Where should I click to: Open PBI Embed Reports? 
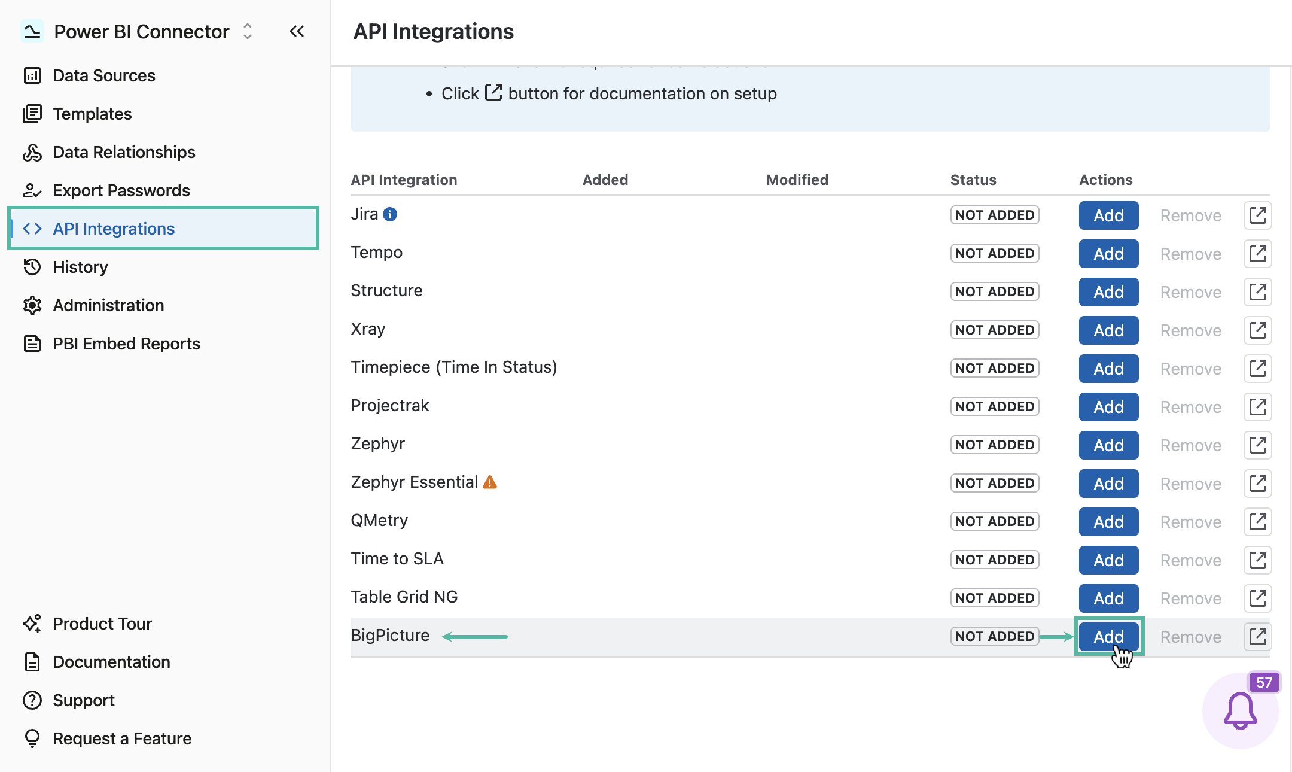pyautogui.click(x=126, y=344)
